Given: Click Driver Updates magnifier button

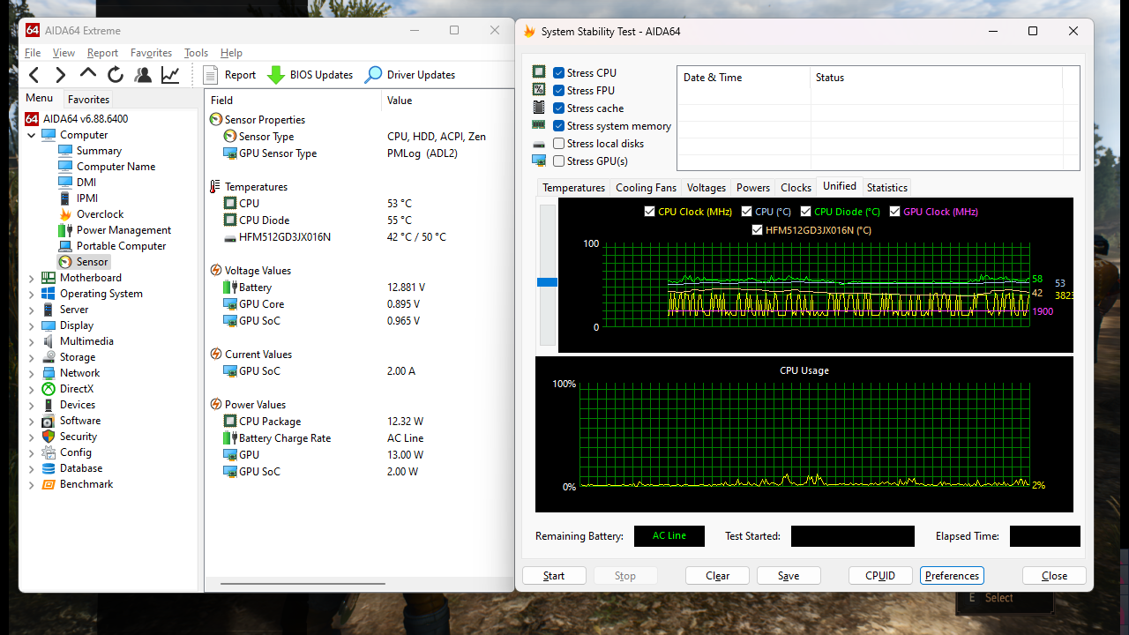Looking at the screenshot, I should click(410, 75).
